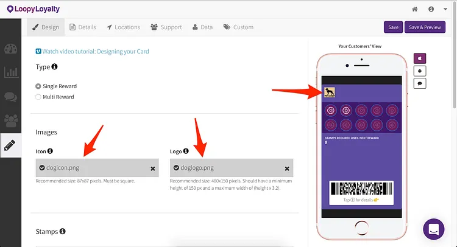This screenshot has width=457, height=247.
Task: Show the message preview view button
Action: pyautogui.click(x=420, y=83)
